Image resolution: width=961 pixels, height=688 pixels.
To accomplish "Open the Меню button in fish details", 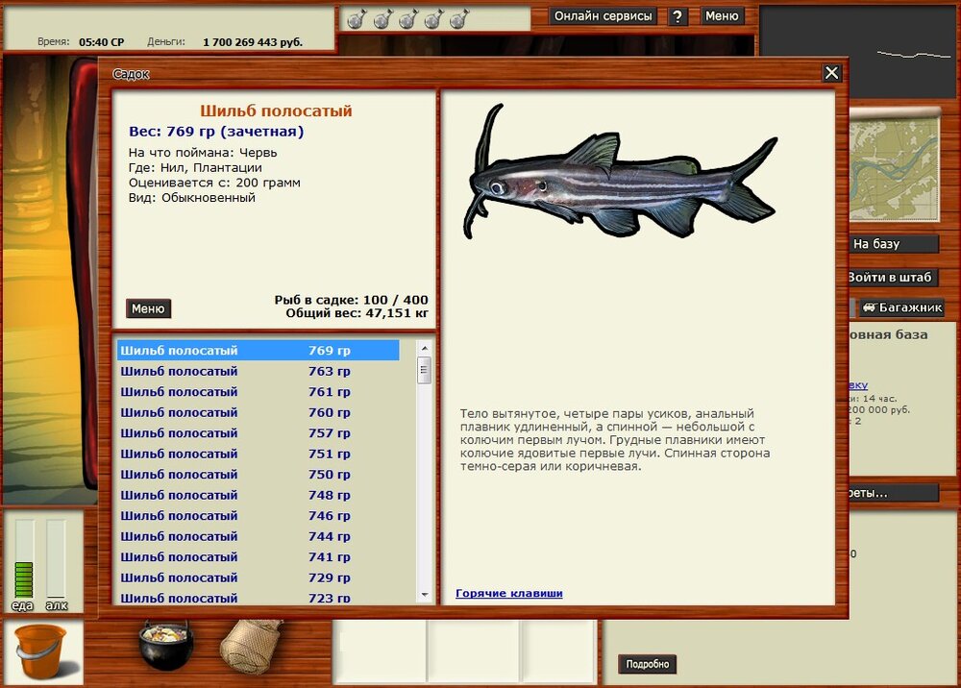I will pyautogui.click(x=148, y=308).
